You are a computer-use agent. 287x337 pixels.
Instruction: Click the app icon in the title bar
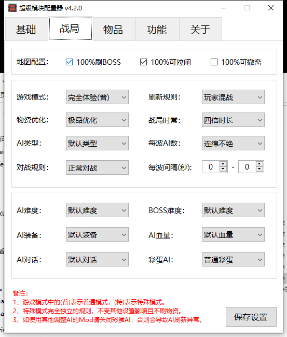tap(12, 8)
